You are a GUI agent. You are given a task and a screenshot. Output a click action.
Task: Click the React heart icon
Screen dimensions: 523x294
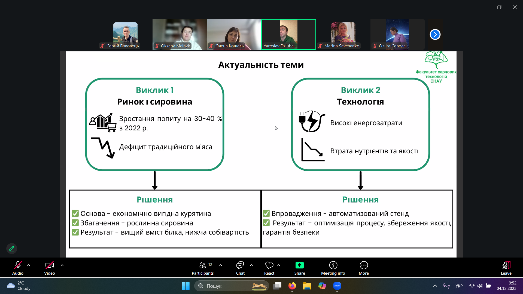[269, 265]
